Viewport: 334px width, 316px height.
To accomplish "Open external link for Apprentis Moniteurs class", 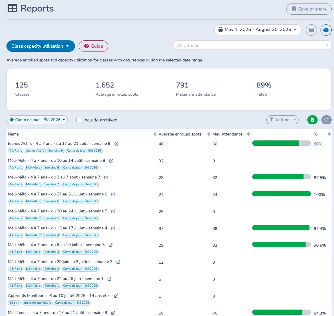I will pyautogui.click(x=116, y=296).
